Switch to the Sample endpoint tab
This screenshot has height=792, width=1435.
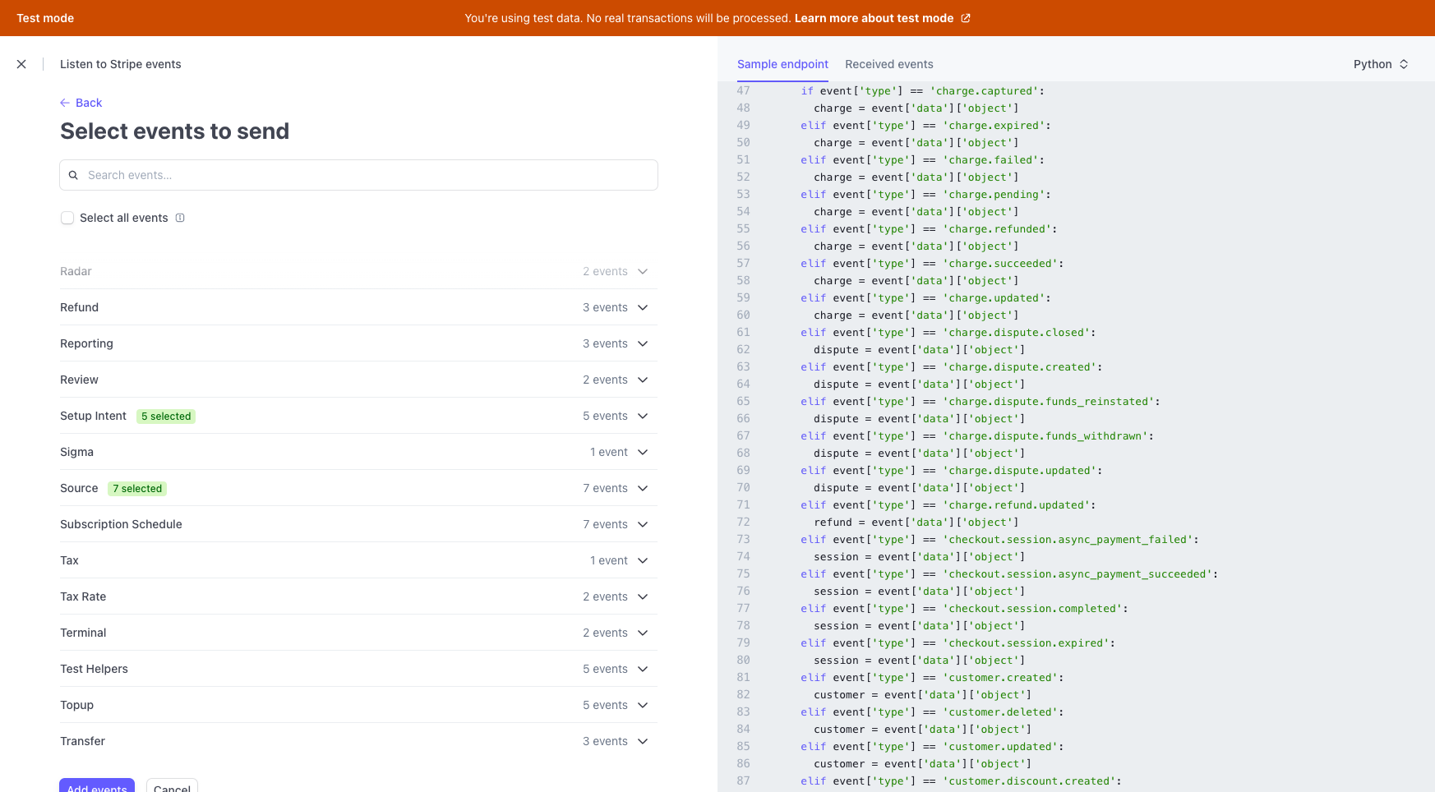click(x=782, y=64)
